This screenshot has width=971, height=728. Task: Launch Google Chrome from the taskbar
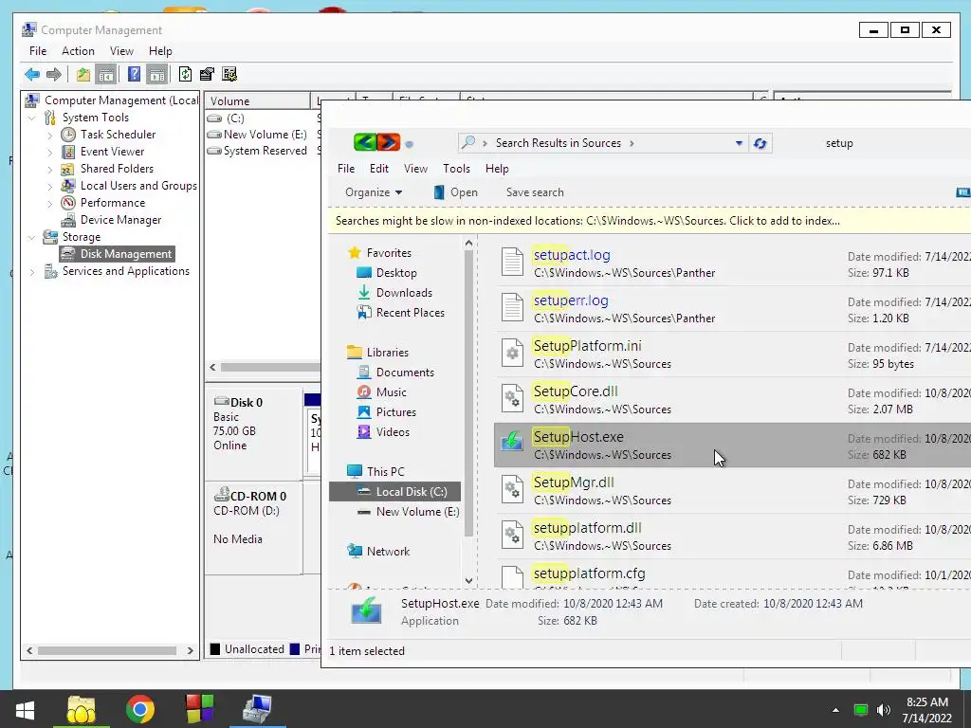click(140, 710)
